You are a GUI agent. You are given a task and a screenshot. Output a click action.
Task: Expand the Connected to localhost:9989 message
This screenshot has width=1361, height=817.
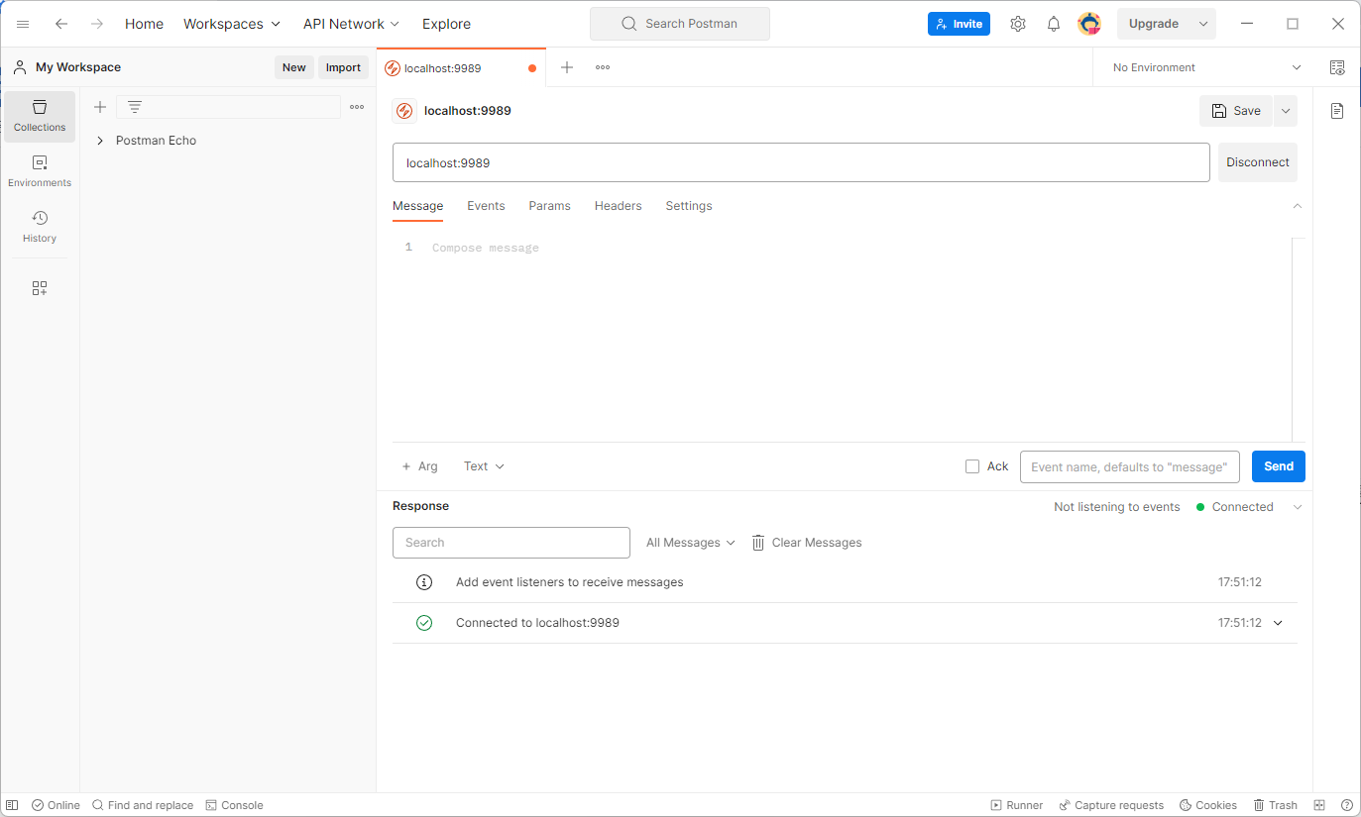pyautogui.click(x=1278, y=623)
